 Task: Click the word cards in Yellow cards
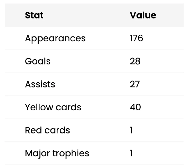click(69, 107)
